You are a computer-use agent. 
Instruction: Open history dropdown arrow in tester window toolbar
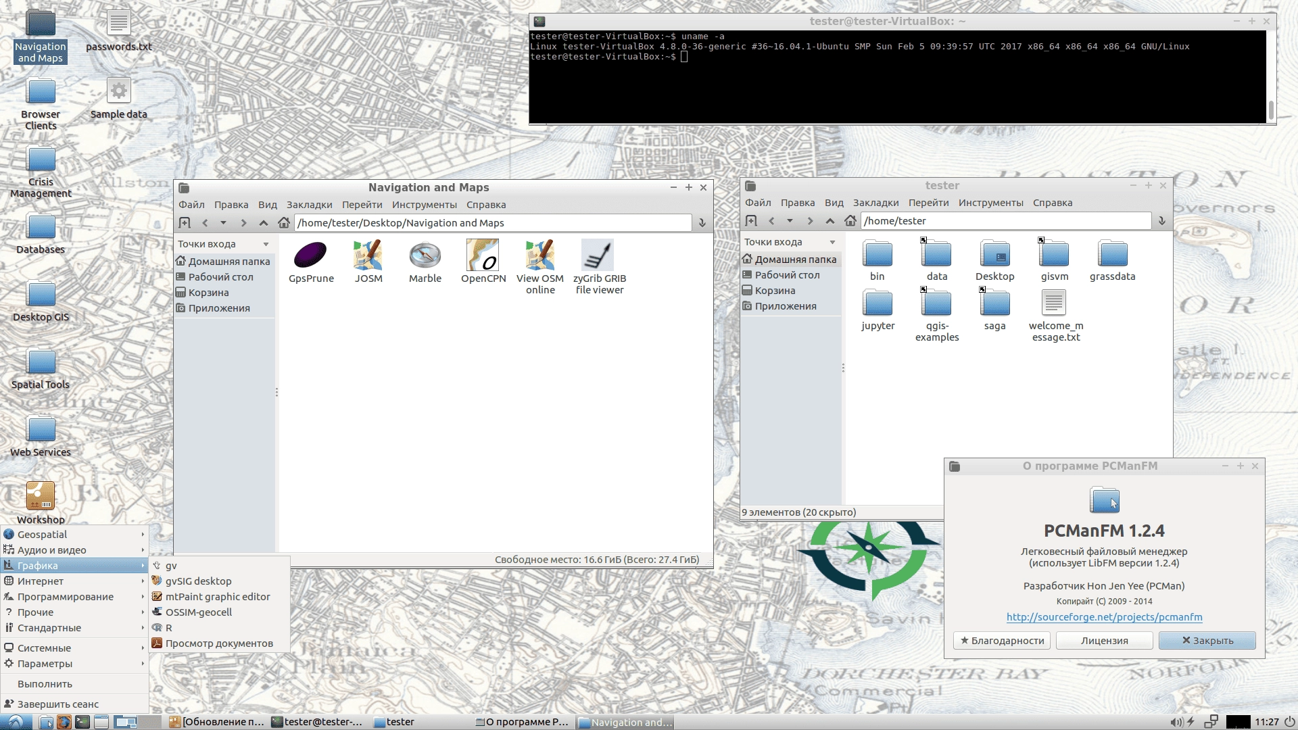(790, 220)
